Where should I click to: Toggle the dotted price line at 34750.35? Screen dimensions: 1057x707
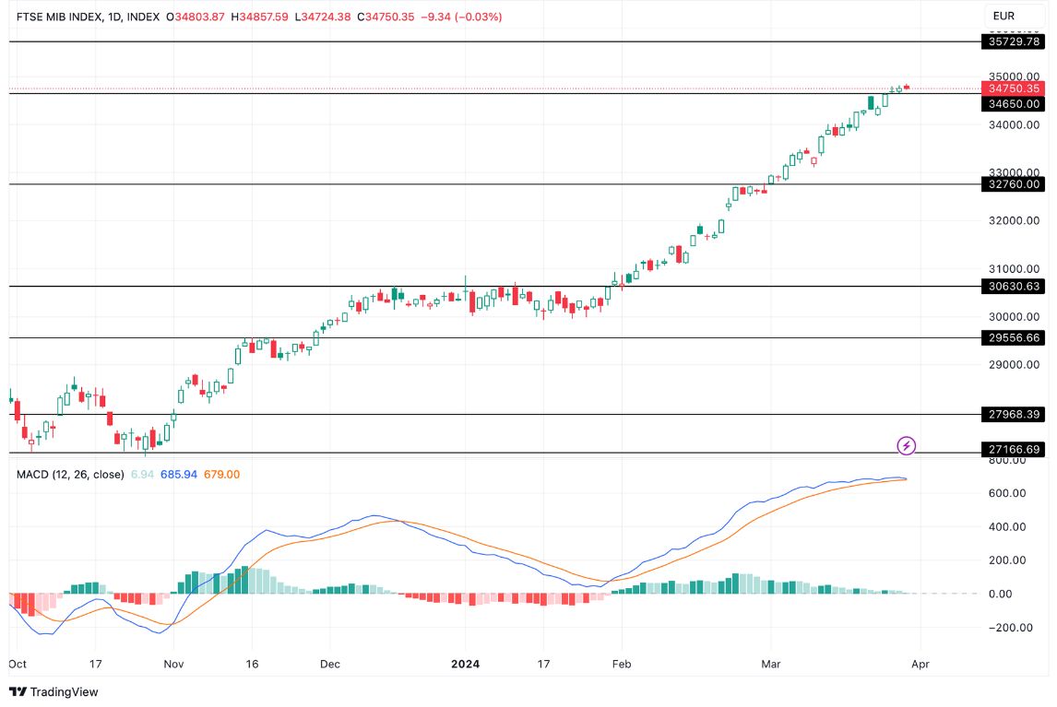tap(461, 89)
